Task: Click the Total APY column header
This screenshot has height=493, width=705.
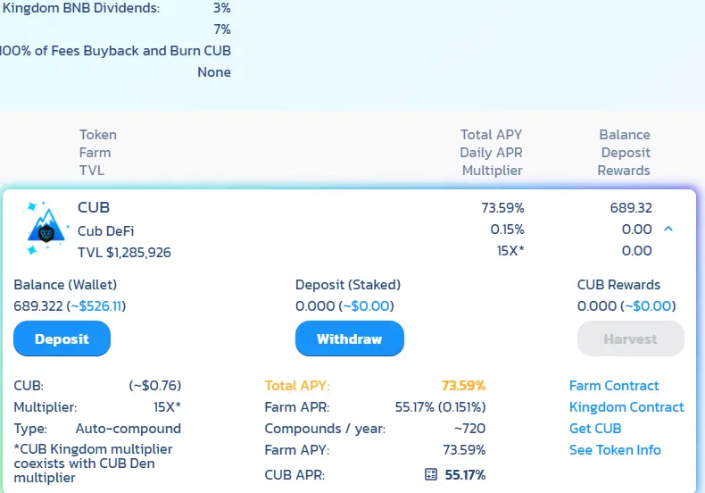Action: 491,135
